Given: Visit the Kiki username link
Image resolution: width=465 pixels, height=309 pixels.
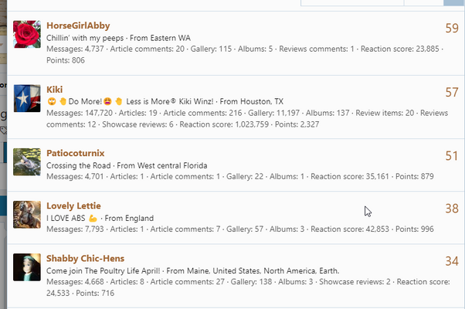Looking at the screenshot, I should 55,90.
